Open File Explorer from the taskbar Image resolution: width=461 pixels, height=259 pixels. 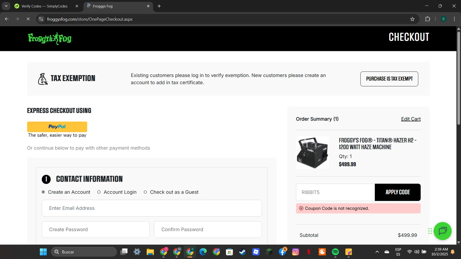150,252
